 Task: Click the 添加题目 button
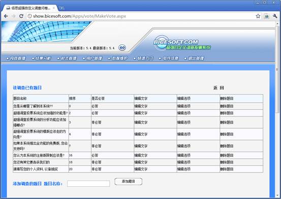click(x=129, y=181)
